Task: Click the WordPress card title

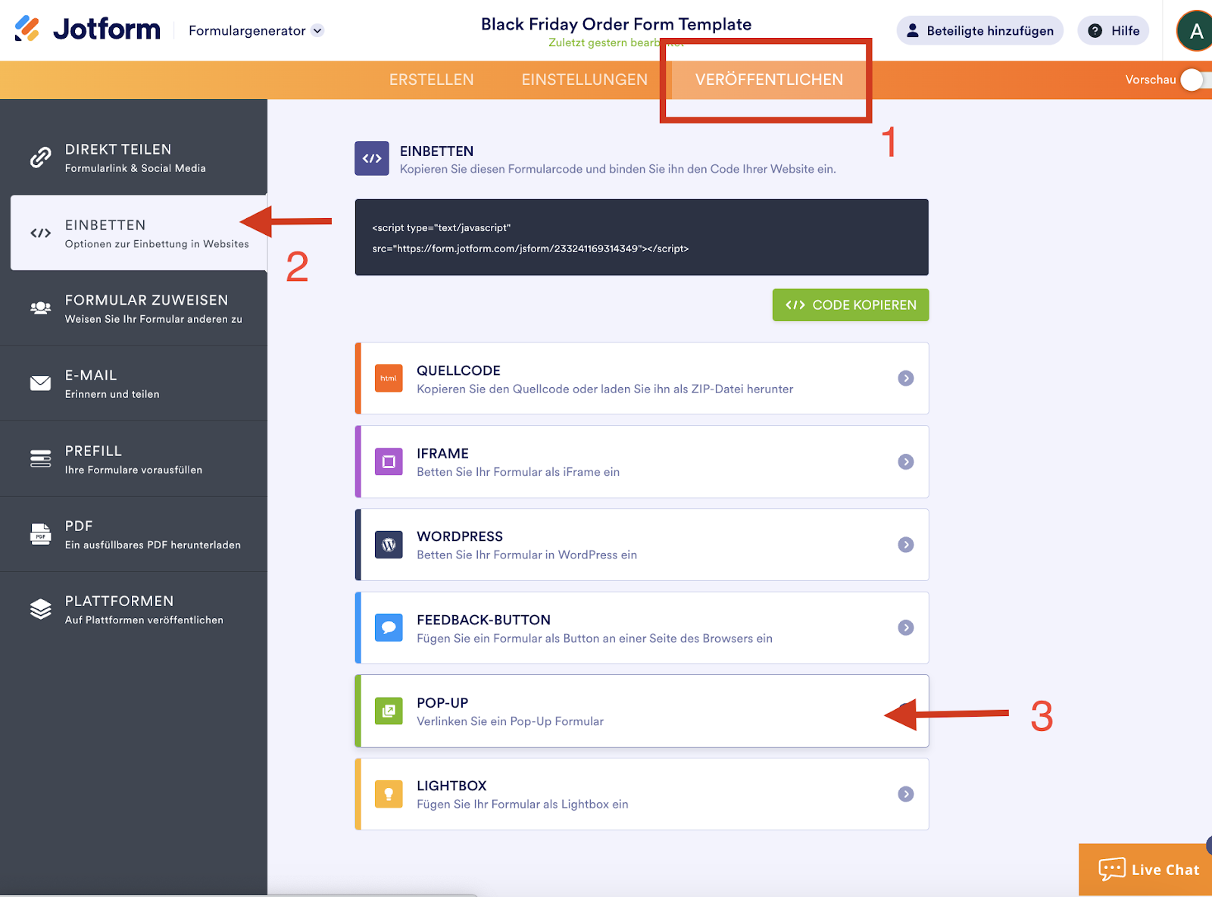Action: 460,536
